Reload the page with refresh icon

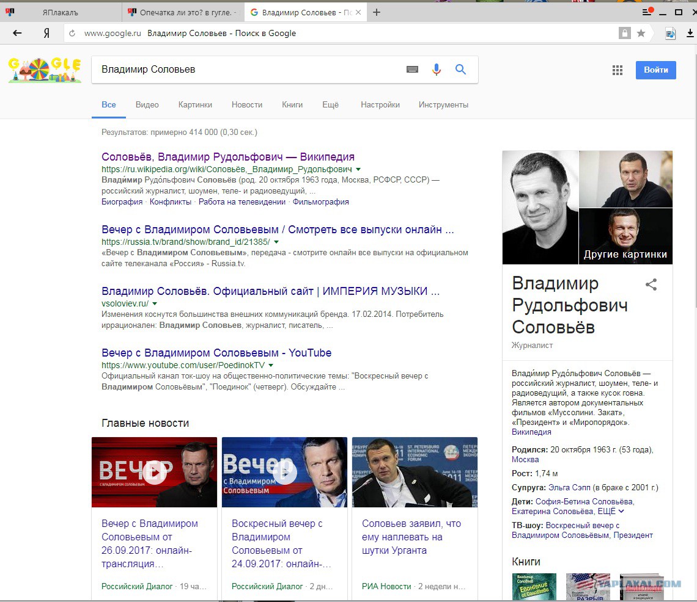72,33
